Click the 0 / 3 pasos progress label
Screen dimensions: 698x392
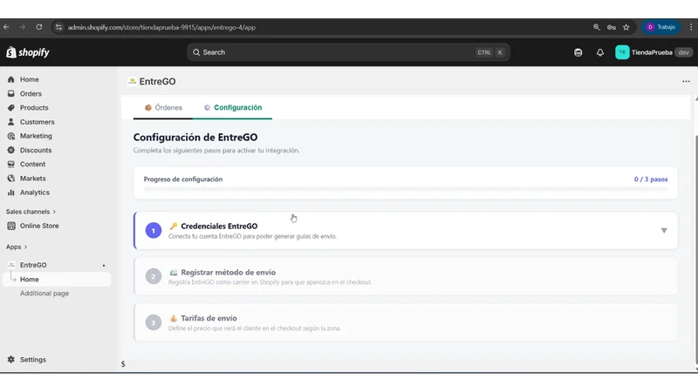click(651, 179)
